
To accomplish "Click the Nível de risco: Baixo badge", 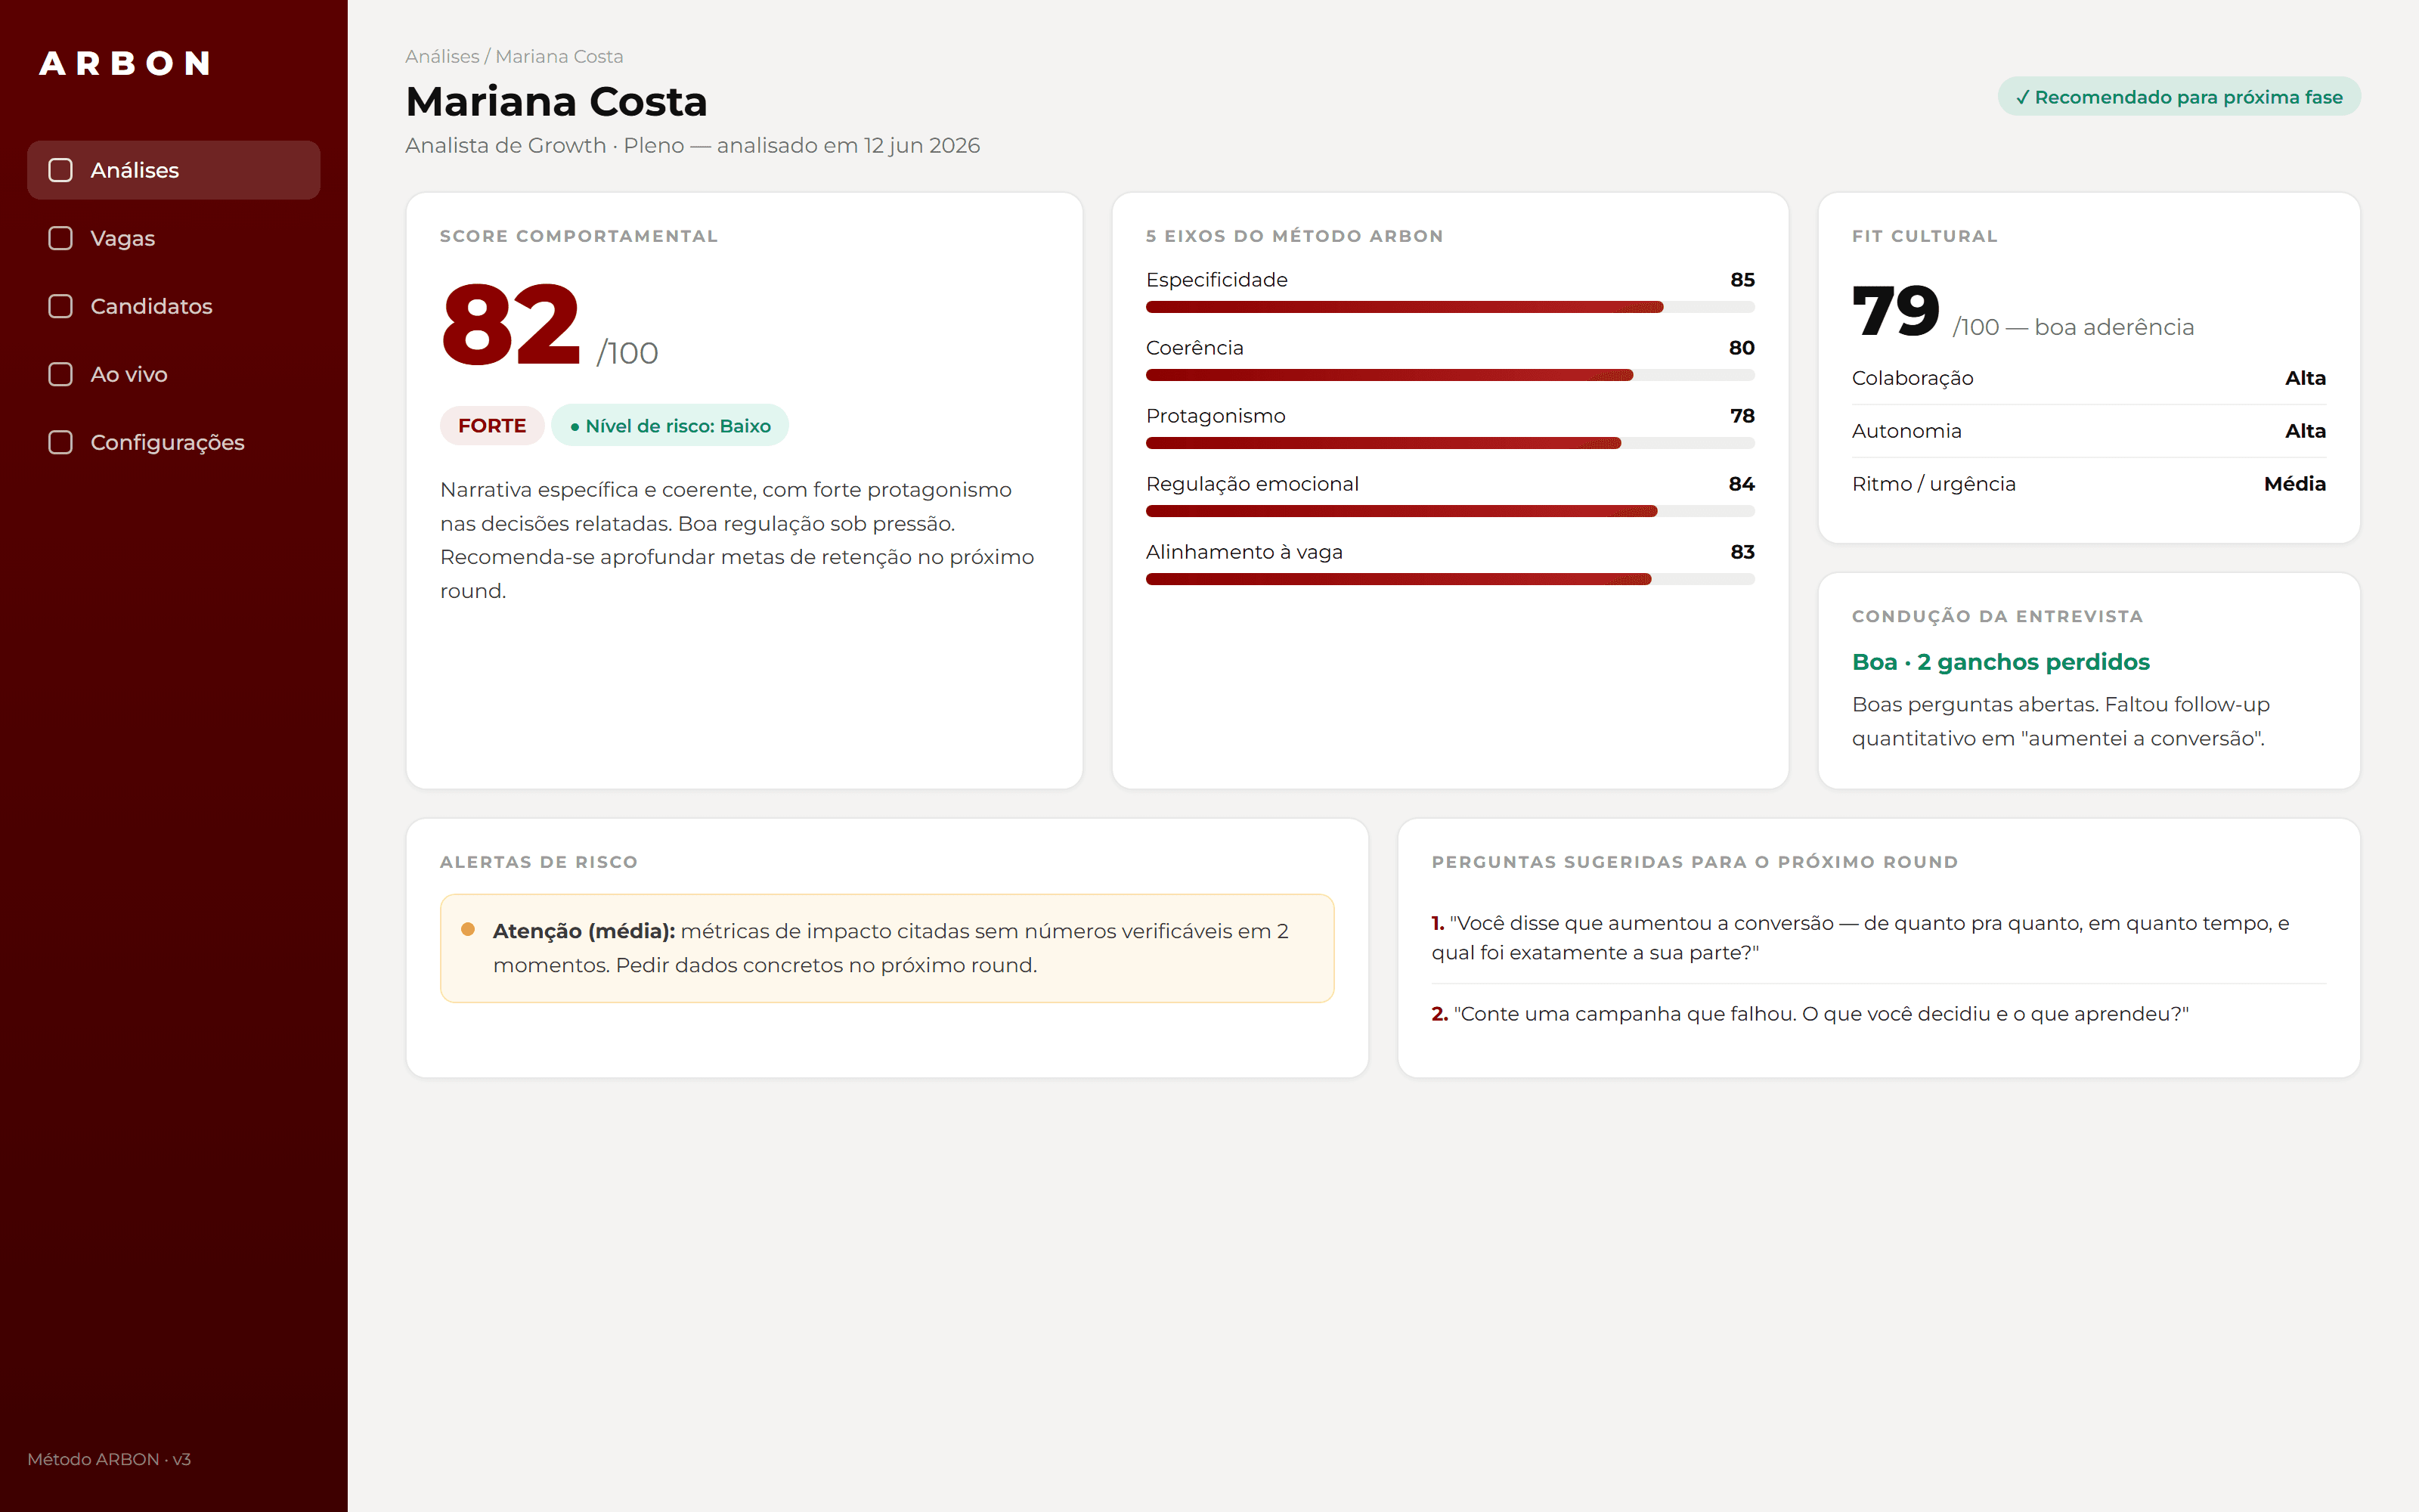I will 670,426.
